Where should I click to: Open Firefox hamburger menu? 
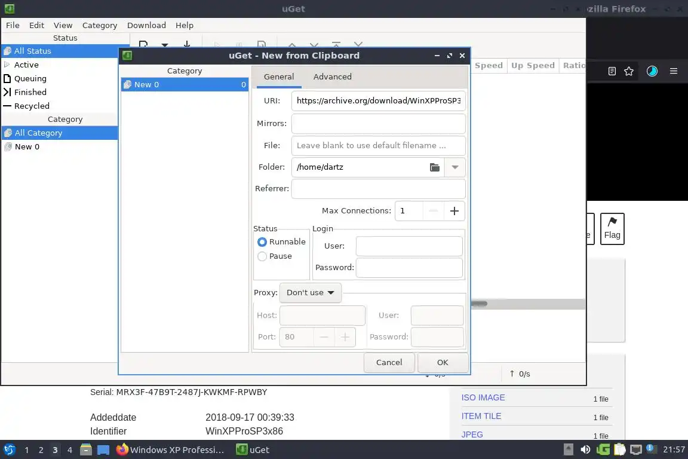(674, 71)
